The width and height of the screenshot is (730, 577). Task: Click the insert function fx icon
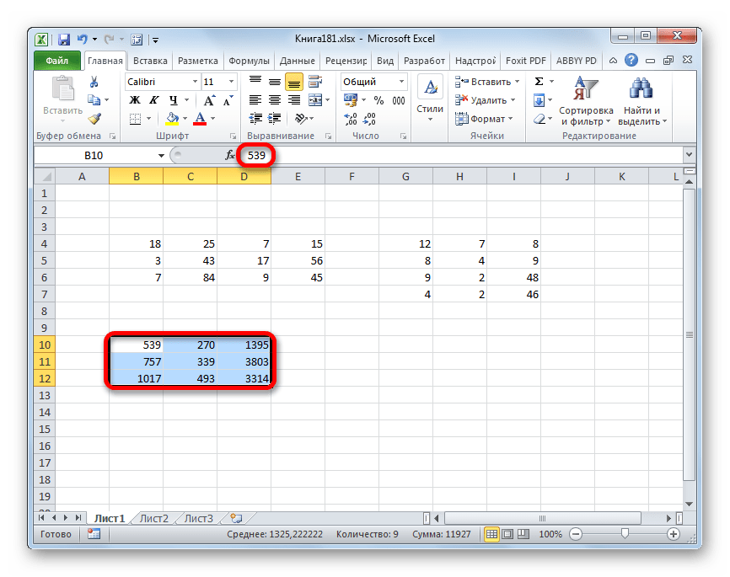230,156
